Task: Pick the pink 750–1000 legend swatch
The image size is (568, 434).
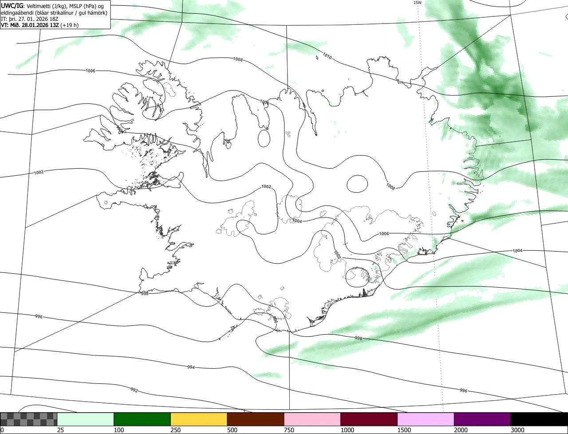Action: point(312,419)
